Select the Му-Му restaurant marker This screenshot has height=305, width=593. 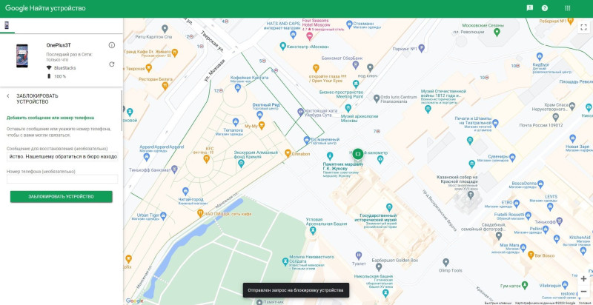(x=261, y=125)
